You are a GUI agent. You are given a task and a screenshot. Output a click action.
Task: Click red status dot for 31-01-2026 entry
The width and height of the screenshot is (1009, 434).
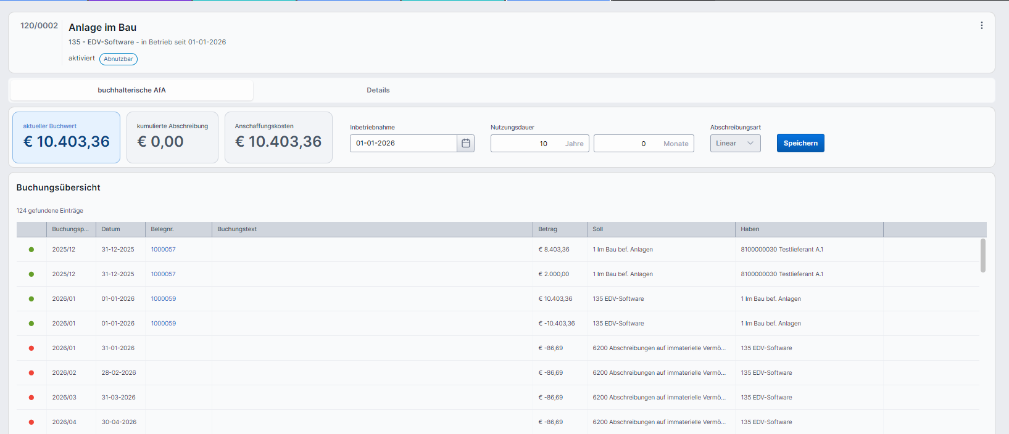point(31,348)
